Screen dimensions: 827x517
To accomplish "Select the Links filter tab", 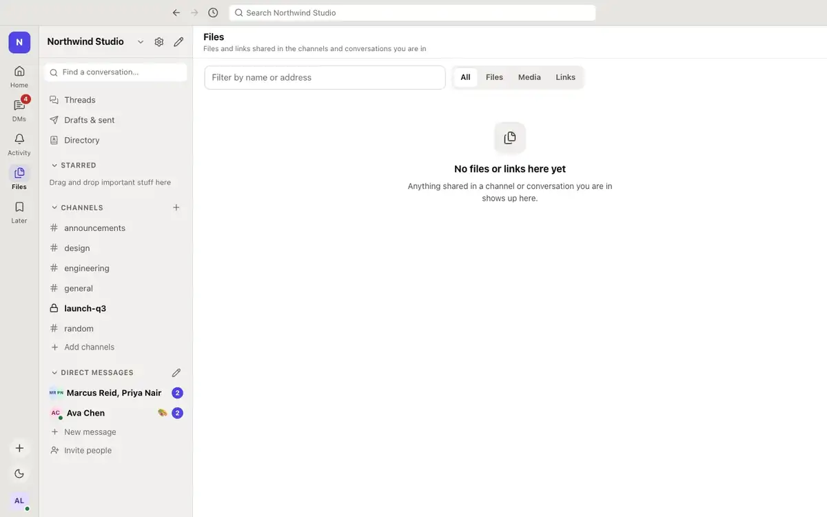I will pyautogui.click(x=565, y=77).
